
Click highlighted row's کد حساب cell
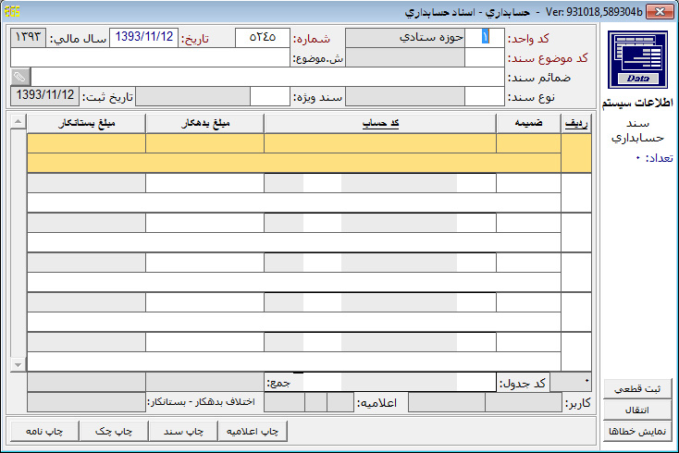[380, 143]
